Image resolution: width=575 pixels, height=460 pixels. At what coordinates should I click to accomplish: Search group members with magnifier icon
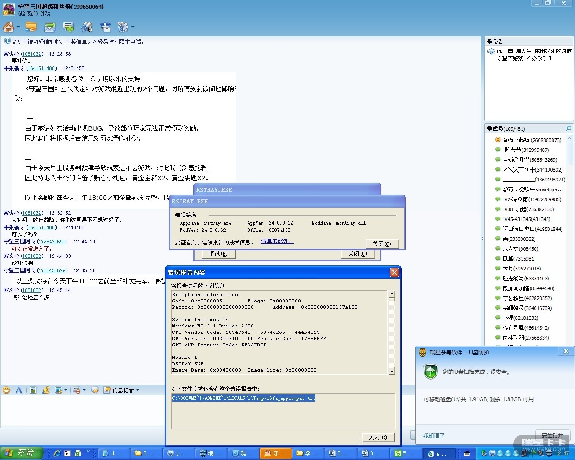tap(568, 128)
